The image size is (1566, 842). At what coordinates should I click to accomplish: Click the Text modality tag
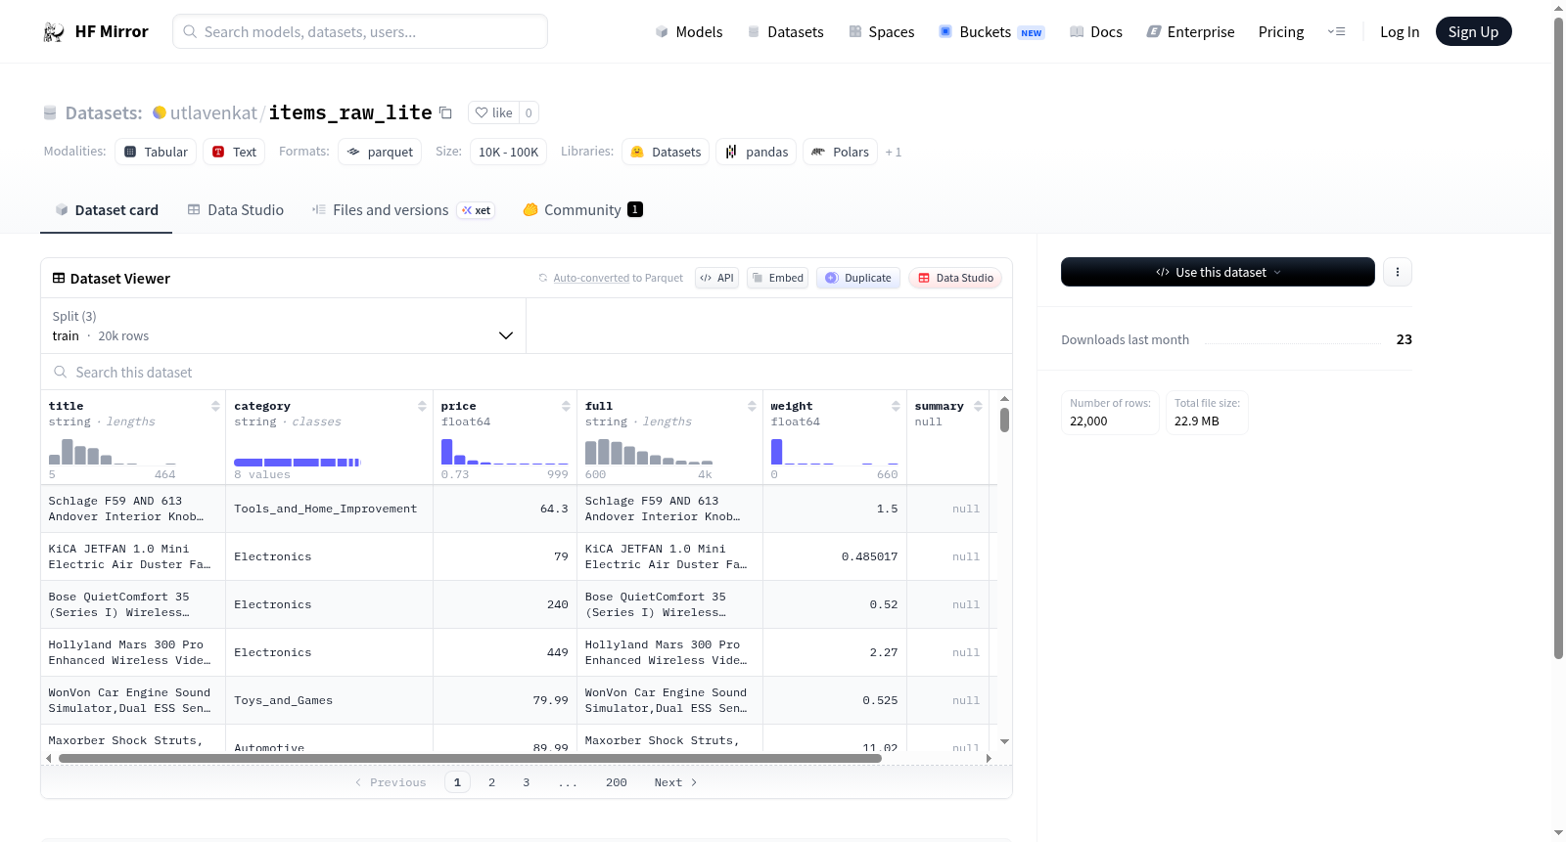point(234,152)
